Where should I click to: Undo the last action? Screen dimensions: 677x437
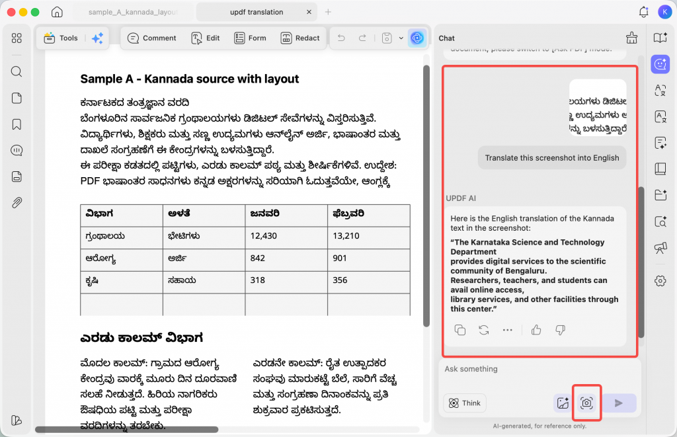coord(341,38)
